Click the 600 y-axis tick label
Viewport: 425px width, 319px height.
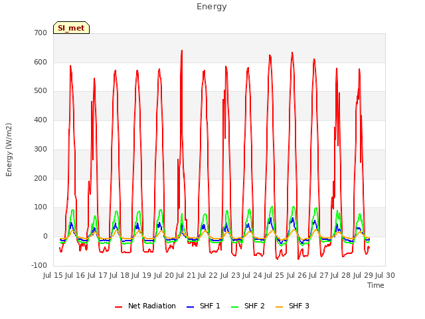[41, 62]
